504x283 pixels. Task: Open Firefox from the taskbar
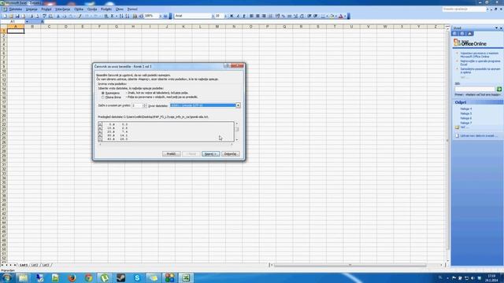(x=72, y=277)
